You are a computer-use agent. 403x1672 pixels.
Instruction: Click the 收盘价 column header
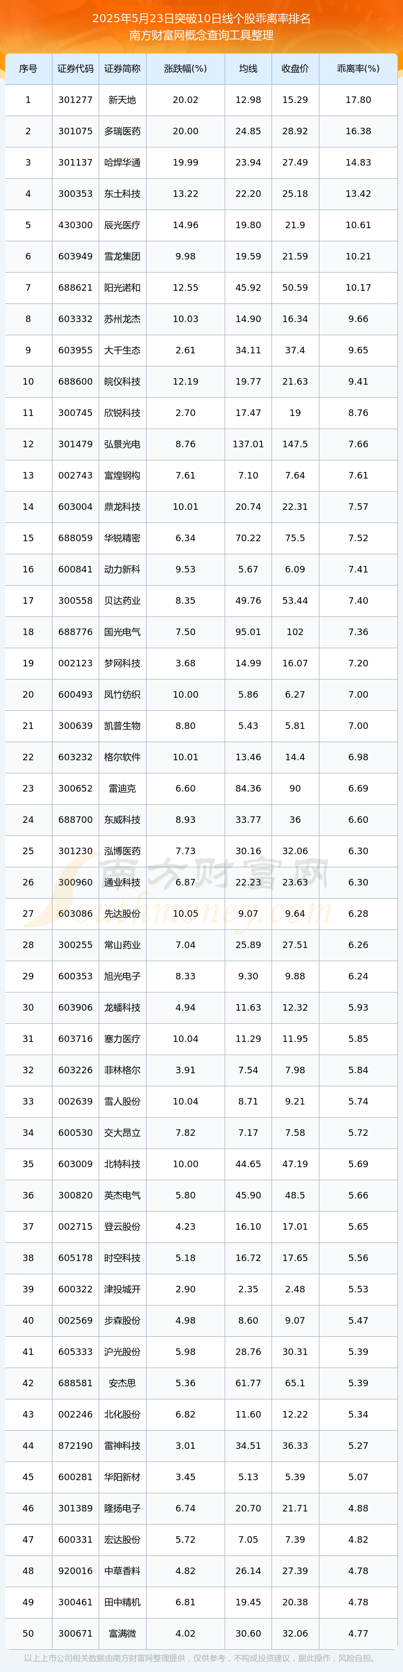(x=295, y=69)
